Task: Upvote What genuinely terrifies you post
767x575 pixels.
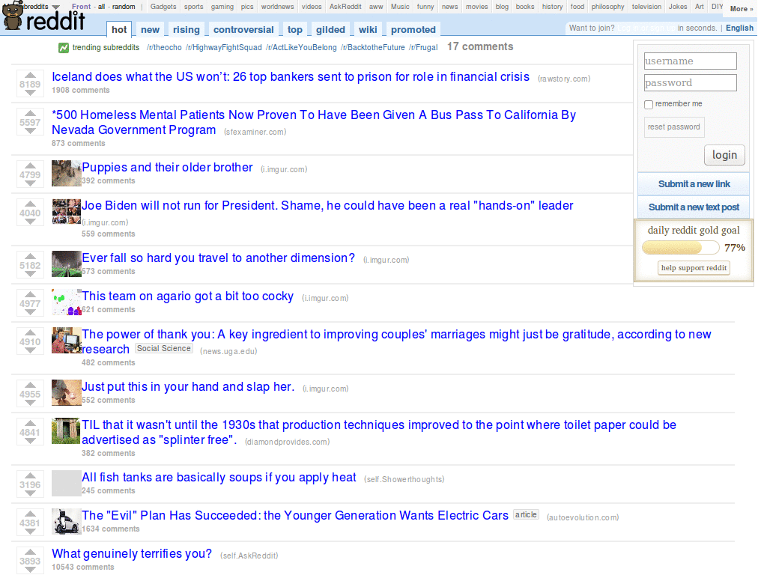Action: click(30, 552)
